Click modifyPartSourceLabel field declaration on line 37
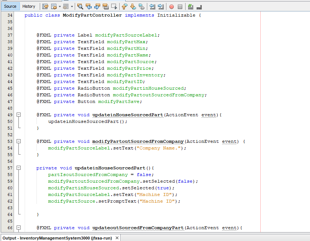Viewport: 310px width, 241px height. 126,35
